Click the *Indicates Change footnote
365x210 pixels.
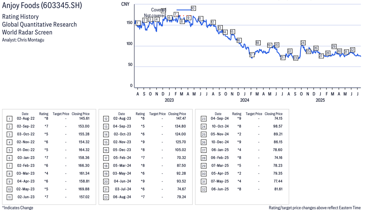[18, 208]
